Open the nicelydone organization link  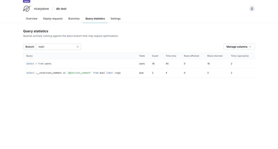41,9
